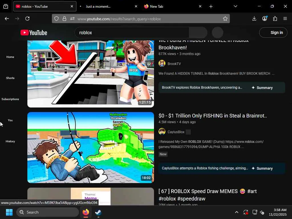Click 'We Found A HIDDEN TUNNEL' description text
Image resolution: width=292 pixels, height=219 pixels.
[x=216, y=74]
